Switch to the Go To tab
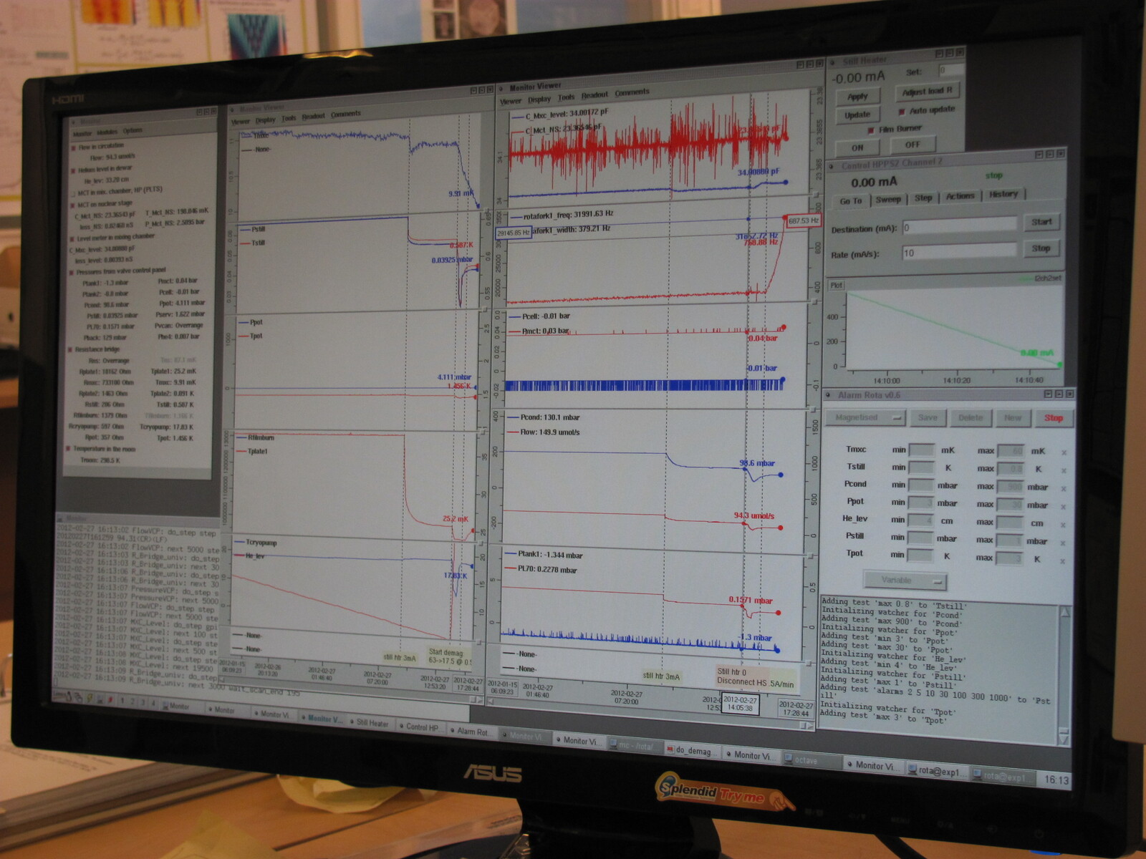The width and height of the screenshot is (1146, 859). (850, 201)
